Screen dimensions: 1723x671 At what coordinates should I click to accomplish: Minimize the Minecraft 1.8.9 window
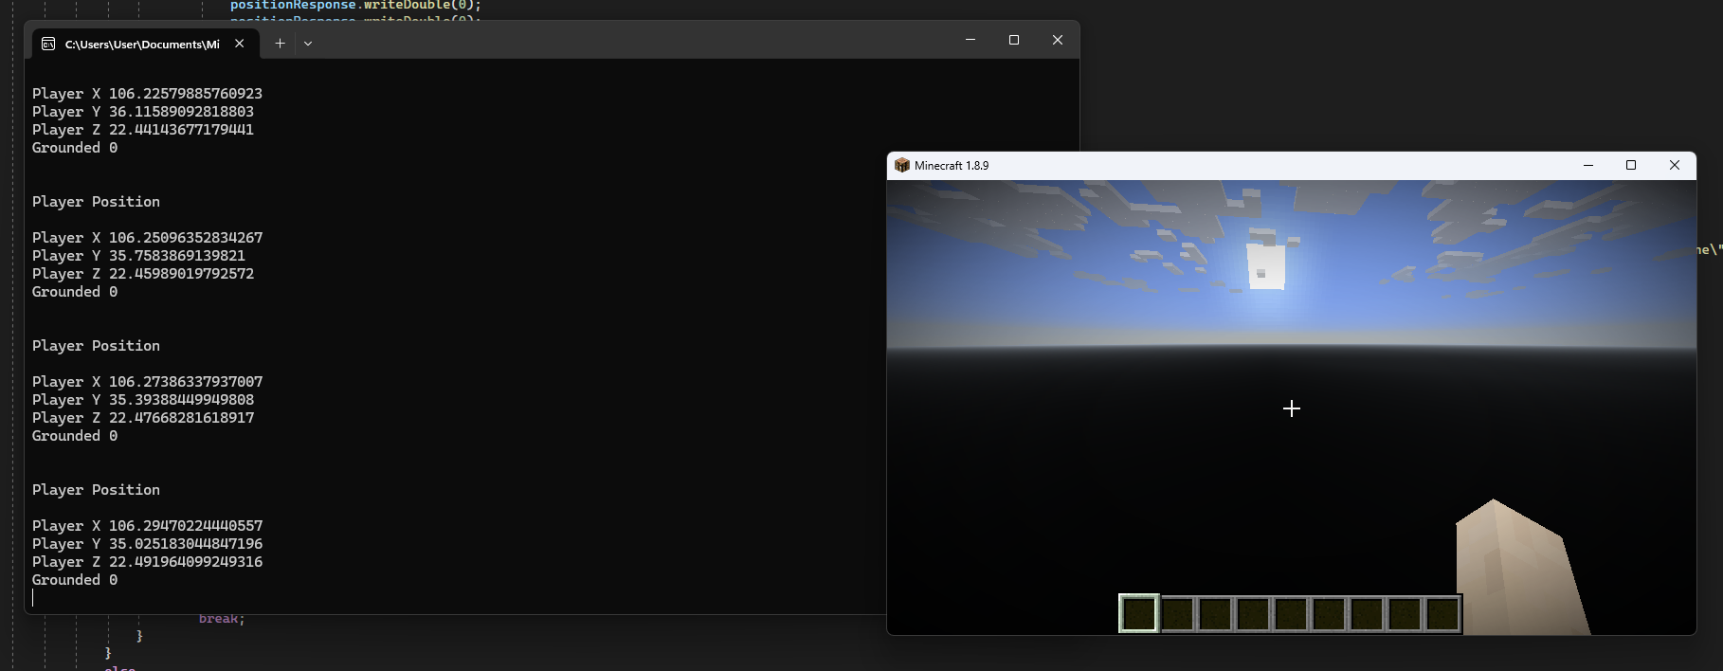coord(1588,165)
